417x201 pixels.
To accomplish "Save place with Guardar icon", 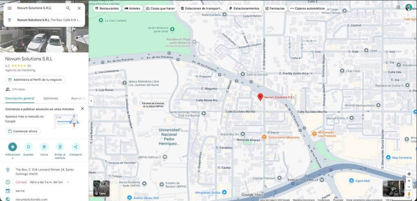I will point(28,147).
